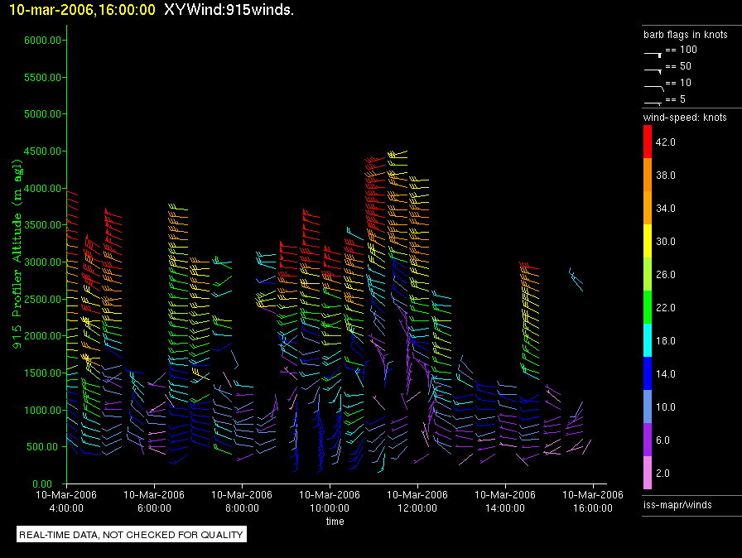Pick the yellow 30.0 knots color swatch
This screenshot has width=742, height=558.
tap(649, 241)
